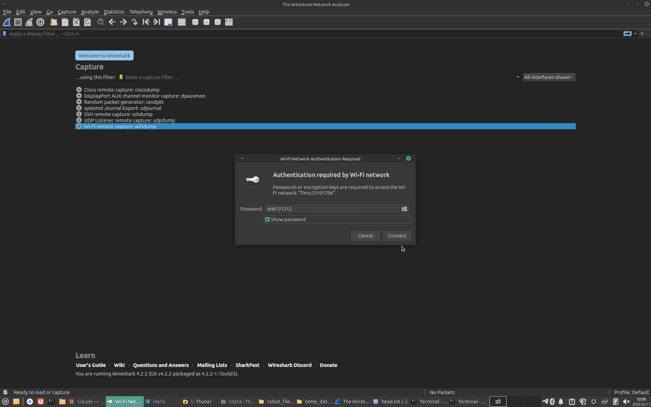Expand the capture filter history dropdown
651x407 pixels.
[518, 77]
